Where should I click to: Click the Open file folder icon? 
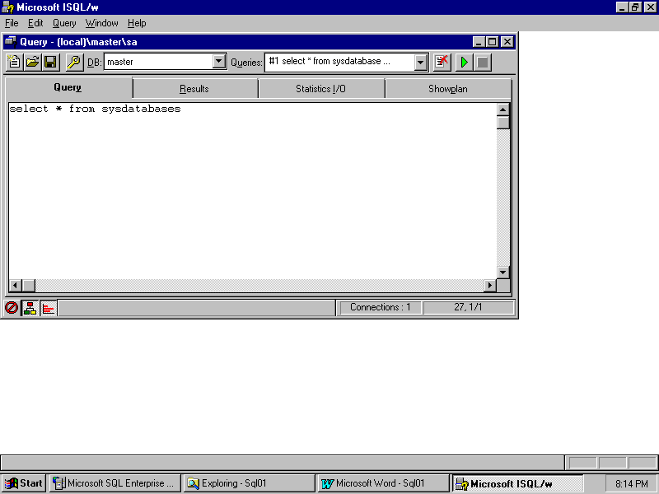32,62
